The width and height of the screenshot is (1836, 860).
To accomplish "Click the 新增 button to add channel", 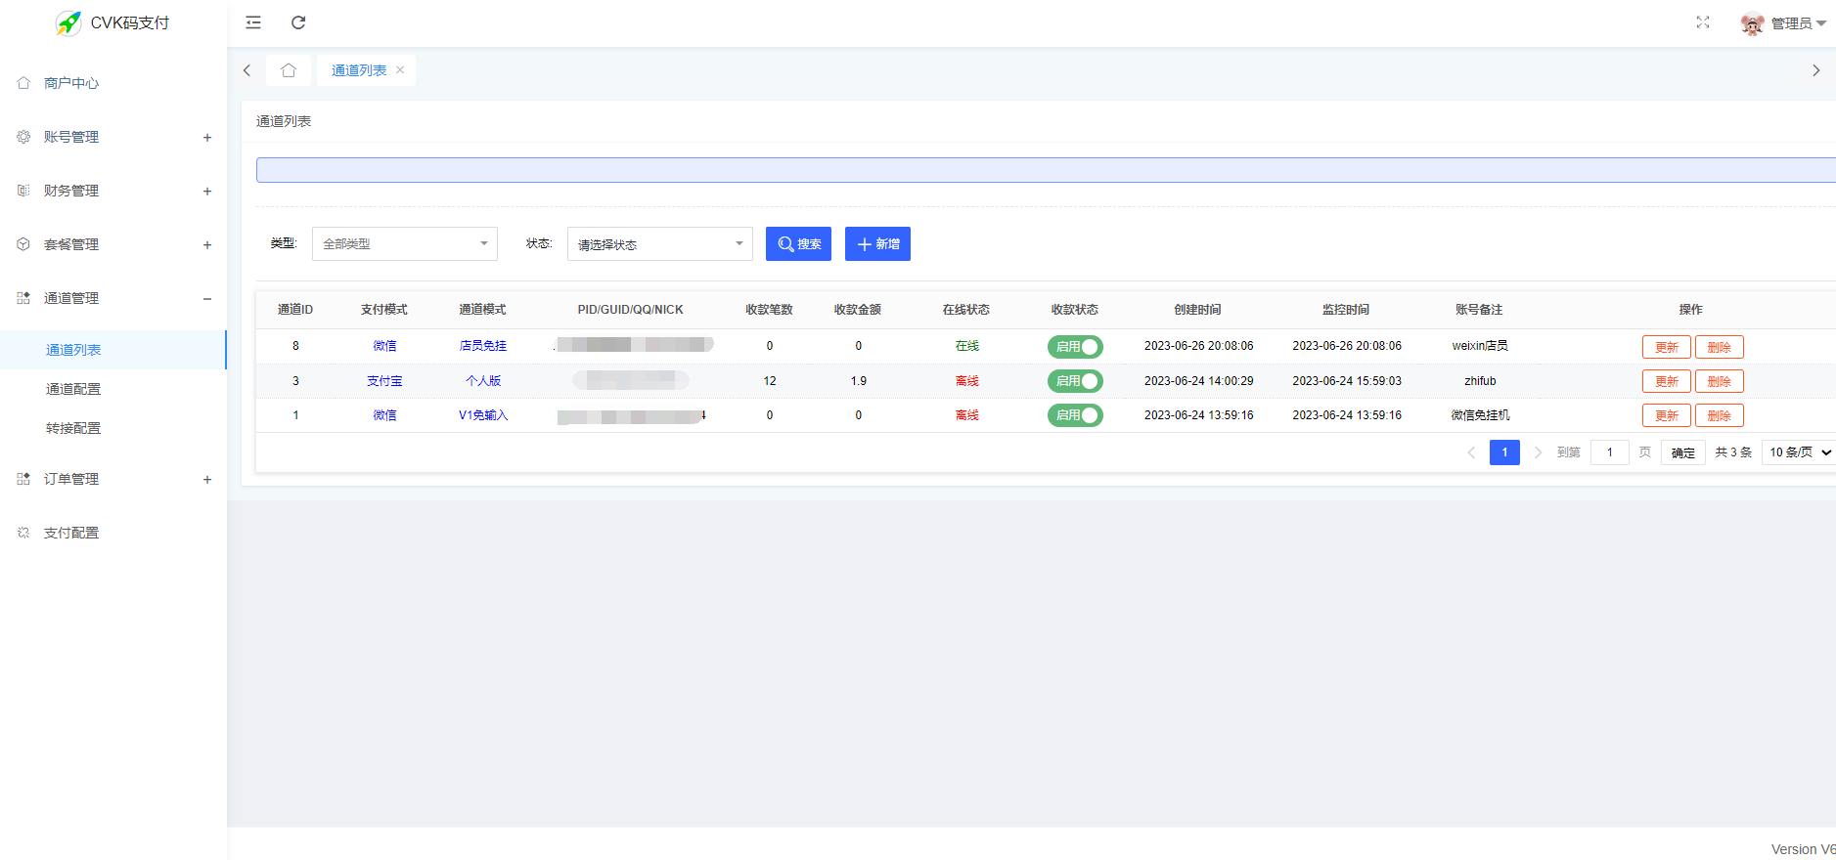I will point(877,244).
